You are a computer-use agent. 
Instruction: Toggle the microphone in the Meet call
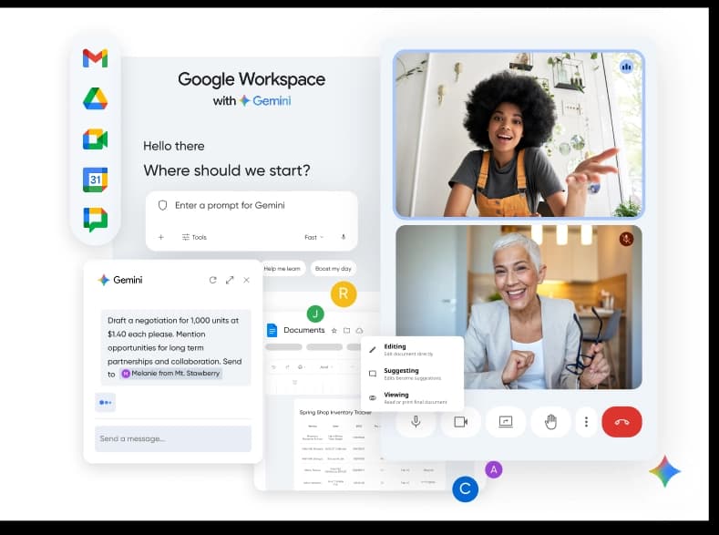(x=416, y=421)
